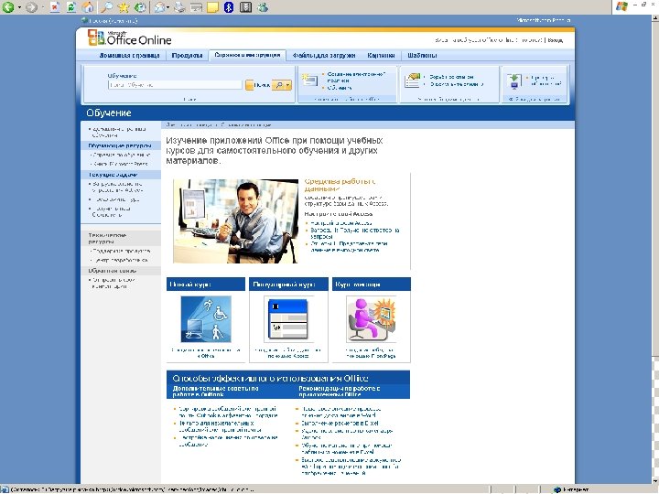Open the popular course window thumbnail image

[288, 319]
